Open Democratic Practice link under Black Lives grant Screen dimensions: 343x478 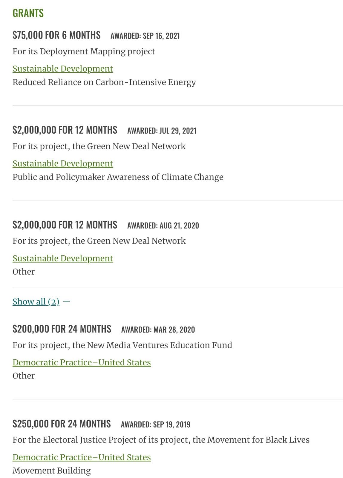point(82,457)
